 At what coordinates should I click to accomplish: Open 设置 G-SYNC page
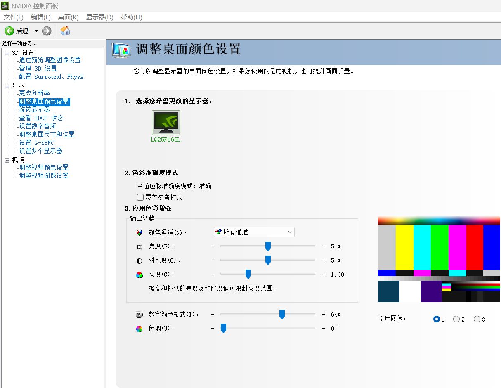(x=37, y=143)
